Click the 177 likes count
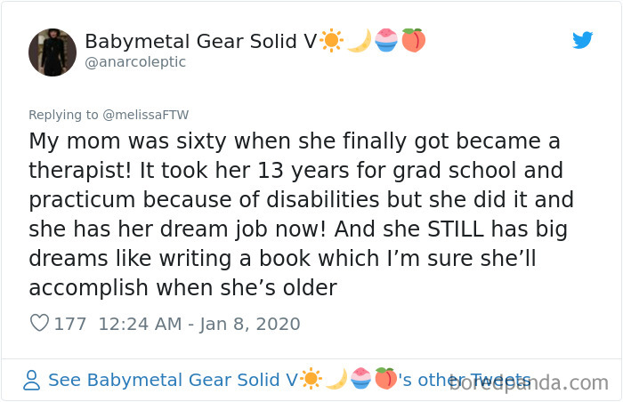The height and width of the screenshot is (402, 623). [x=70, y=324]
